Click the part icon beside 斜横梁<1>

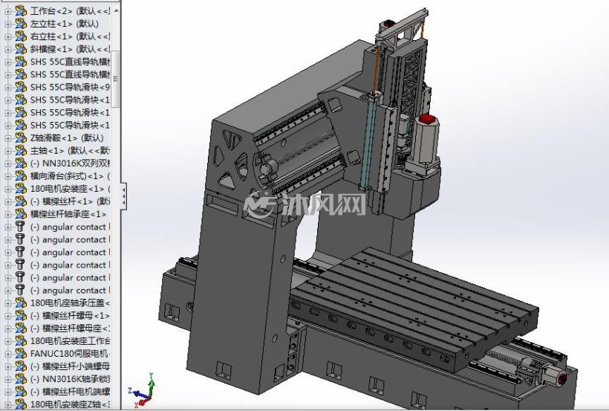pos(21,49)
